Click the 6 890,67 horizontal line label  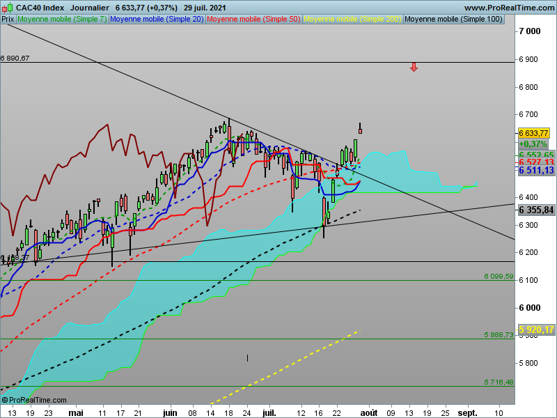(x=15, y=59)
